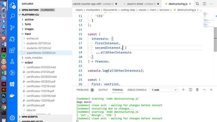Click the mern breadcrumb
The width and height of the screenshot is (217, 122).
click(x=153, y=10)
